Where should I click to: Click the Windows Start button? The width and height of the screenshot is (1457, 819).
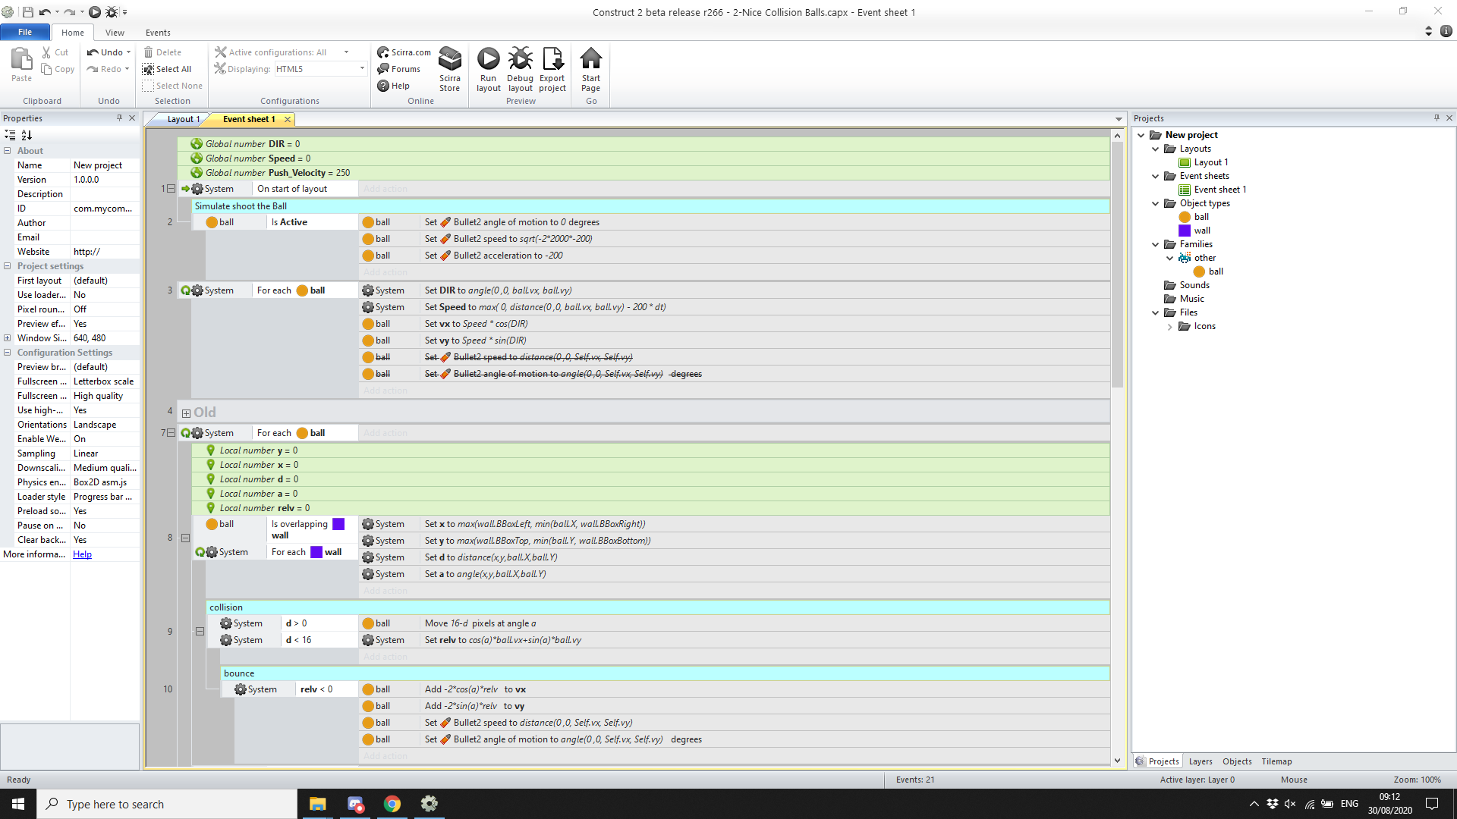point(18,804)
